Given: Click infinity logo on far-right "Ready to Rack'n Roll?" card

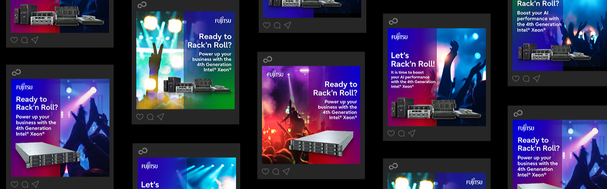Looking at the screenshot, I should pos(518,113).
